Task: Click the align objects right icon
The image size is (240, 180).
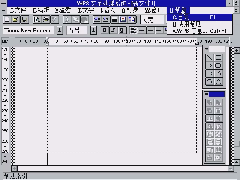Action: 219,142
